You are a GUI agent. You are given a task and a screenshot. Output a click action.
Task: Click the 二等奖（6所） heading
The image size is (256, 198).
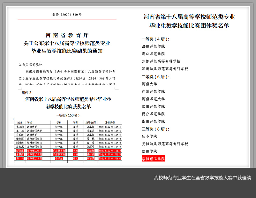(155, 77)
